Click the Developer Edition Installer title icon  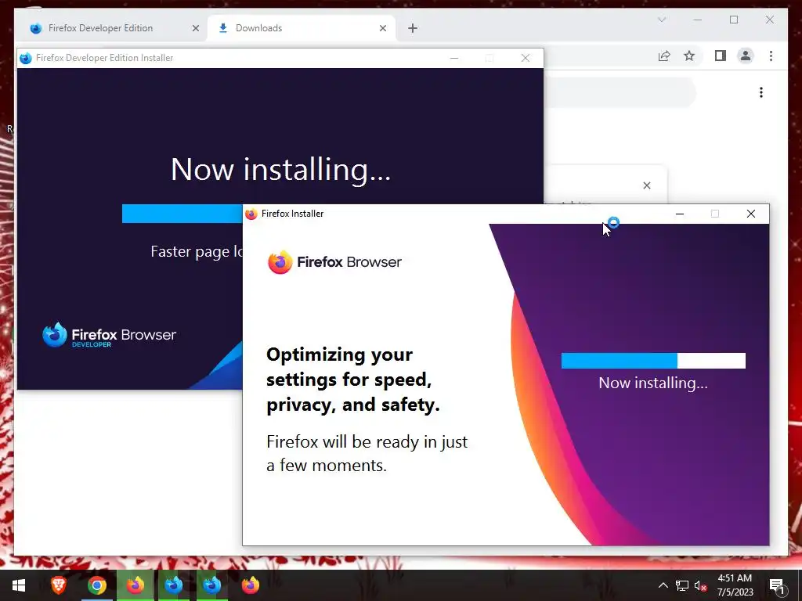coord(26,58)
